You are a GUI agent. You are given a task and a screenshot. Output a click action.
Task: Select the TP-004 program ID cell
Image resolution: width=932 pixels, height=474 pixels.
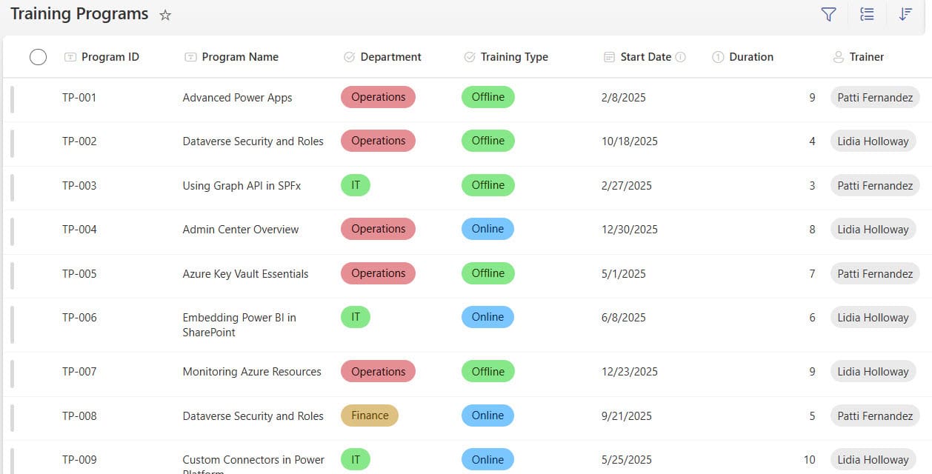point(79,230)
